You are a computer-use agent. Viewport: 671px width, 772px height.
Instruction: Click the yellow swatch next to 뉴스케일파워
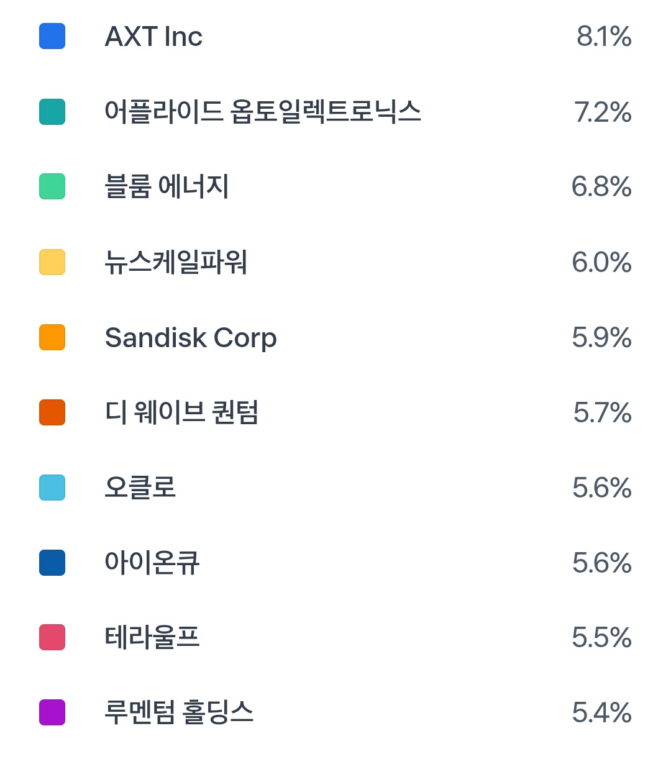click(52, 262)
